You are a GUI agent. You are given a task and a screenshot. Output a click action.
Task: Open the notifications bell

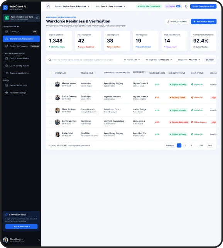point(186,6)
